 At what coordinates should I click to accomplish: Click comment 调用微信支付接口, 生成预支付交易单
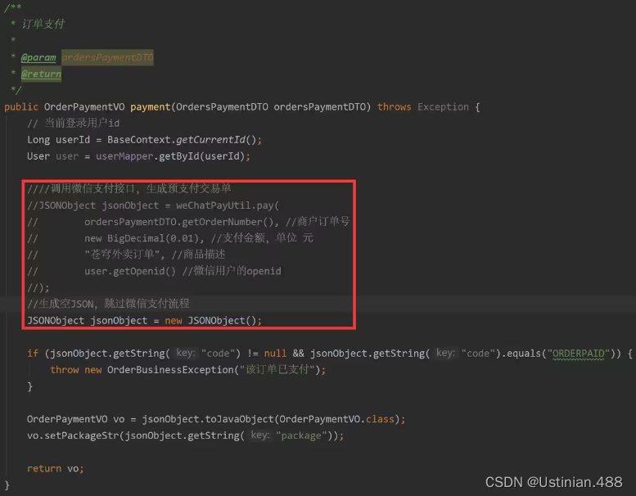pyautogui.click(x=129, y=188)
